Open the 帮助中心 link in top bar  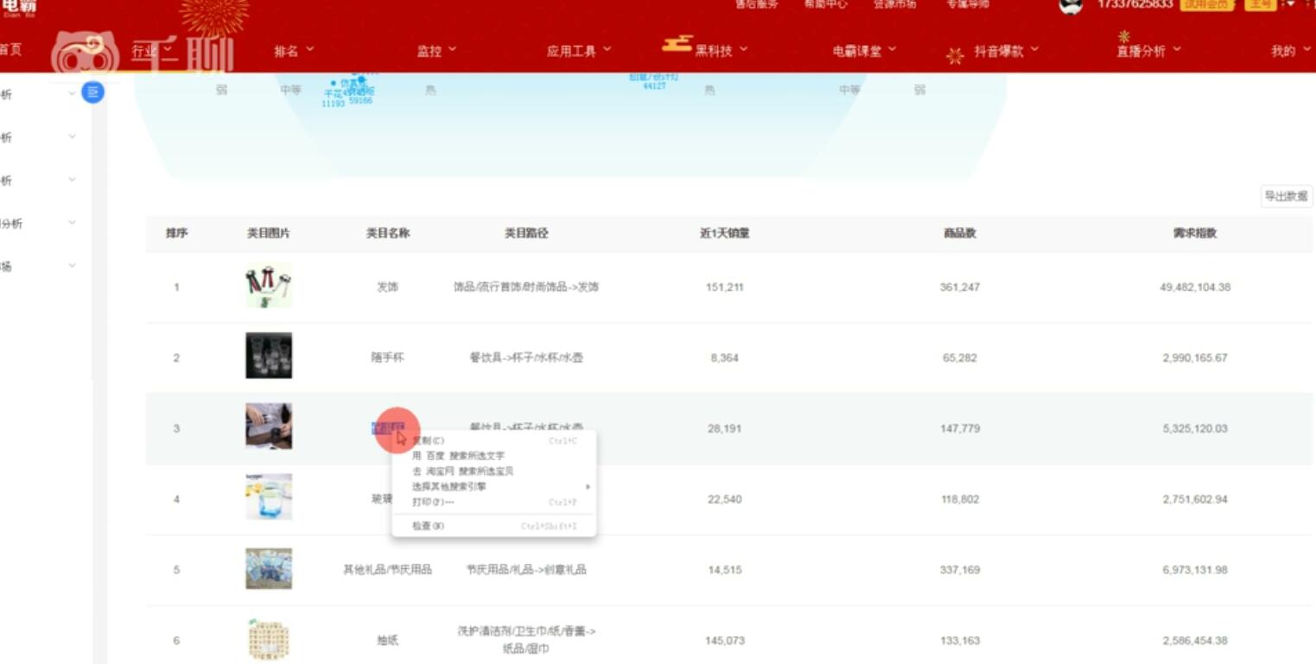tap(825, 4)
